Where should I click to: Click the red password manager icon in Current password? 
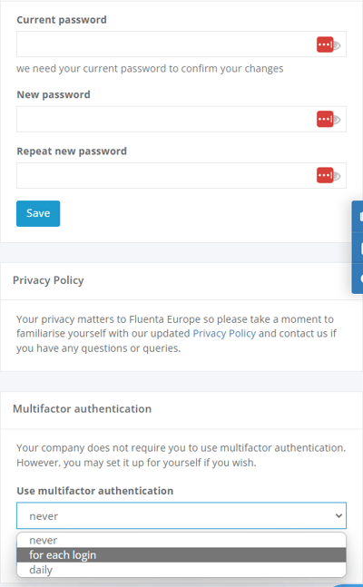325,44
